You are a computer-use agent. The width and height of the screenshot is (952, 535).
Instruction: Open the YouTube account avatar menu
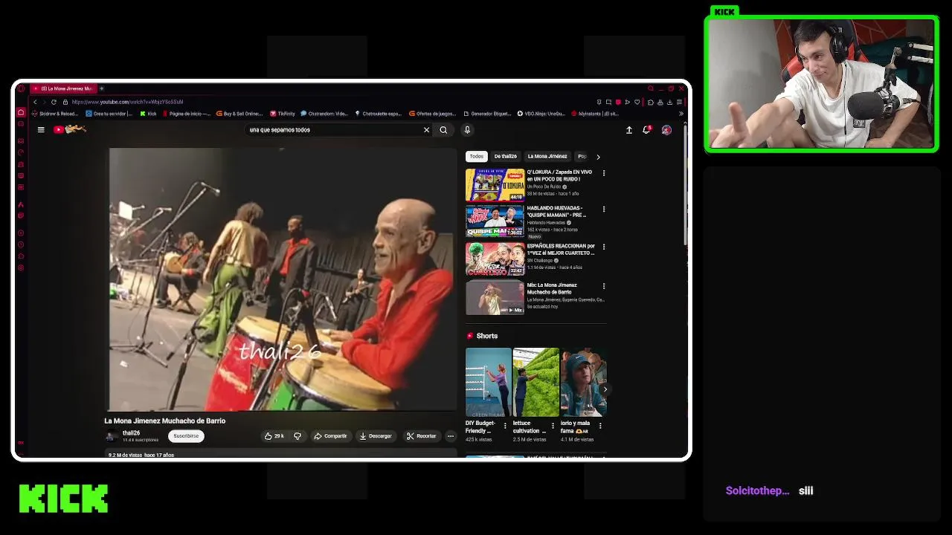(666, 130)
